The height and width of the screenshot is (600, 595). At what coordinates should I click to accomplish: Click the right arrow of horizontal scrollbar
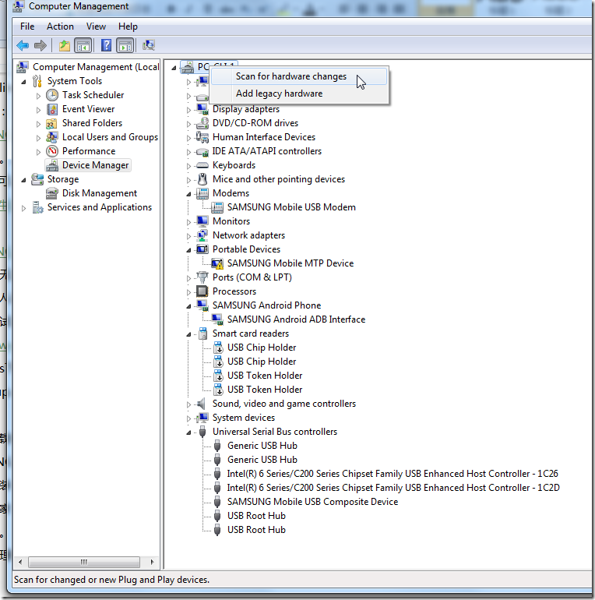click(x=152, y=562)
